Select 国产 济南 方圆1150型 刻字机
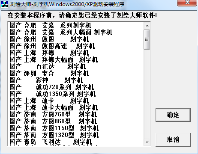Screen dimensions: 198x154 point(76,128)
